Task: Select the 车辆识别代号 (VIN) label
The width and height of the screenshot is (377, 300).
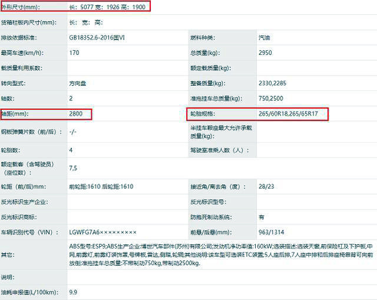Action: point(30,232)
